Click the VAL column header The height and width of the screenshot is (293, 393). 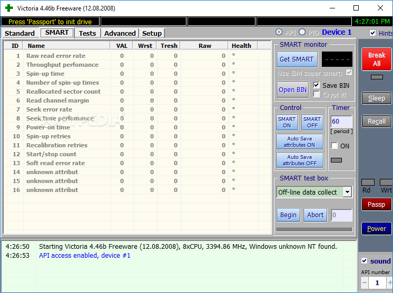tap(122, 46)
